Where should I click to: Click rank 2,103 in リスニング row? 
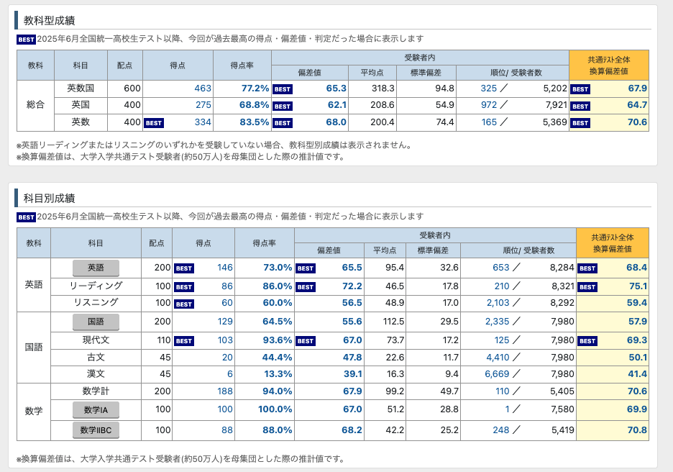coord(498,303)
